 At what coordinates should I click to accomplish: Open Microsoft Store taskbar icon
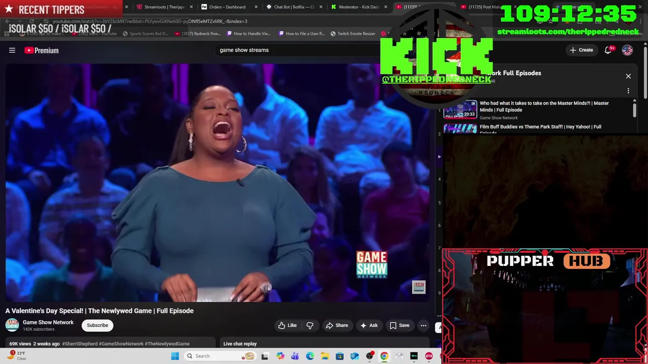pyautogui.click(x=340, y=356)
